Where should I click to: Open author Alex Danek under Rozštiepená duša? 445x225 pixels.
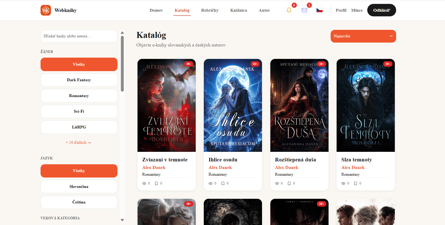(287, 168)
